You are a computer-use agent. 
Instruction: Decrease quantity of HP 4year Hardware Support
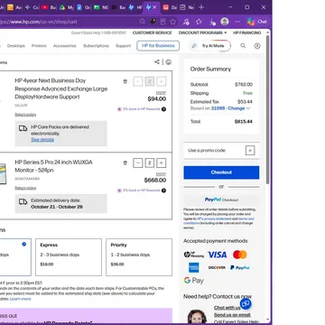(138, 81)
